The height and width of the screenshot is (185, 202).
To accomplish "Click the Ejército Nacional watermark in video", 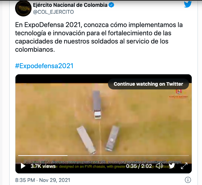I will 179,94.
